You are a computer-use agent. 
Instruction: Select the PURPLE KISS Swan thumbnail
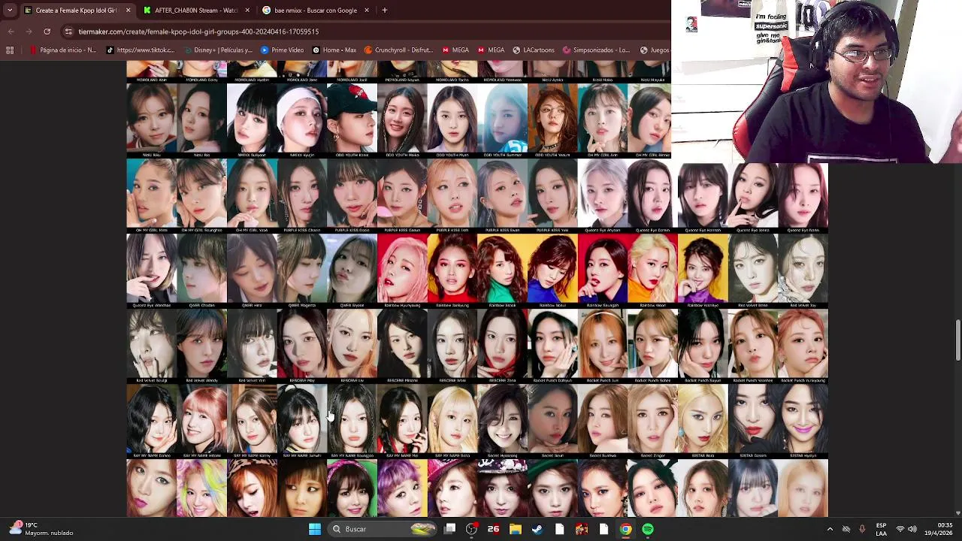pyautogui.click(x=503, y=196)
